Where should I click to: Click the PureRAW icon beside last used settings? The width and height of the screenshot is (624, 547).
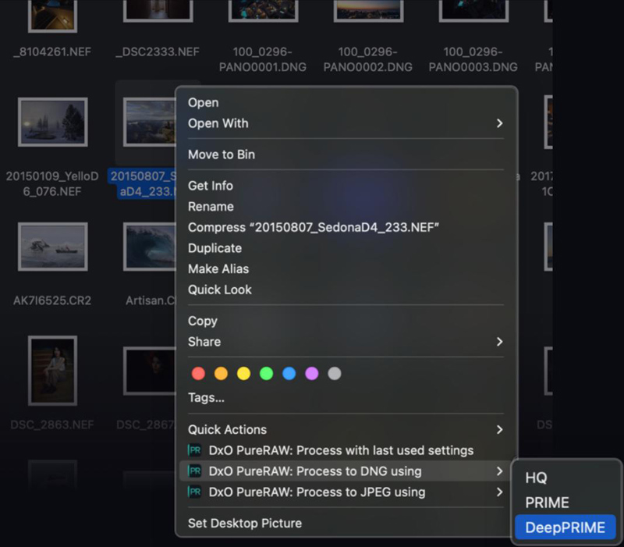point(195,450)
